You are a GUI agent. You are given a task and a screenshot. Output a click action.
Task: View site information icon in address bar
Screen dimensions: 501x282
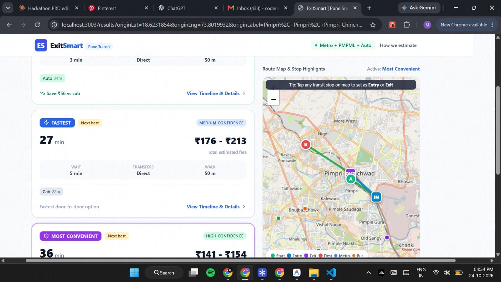point(54,25)
